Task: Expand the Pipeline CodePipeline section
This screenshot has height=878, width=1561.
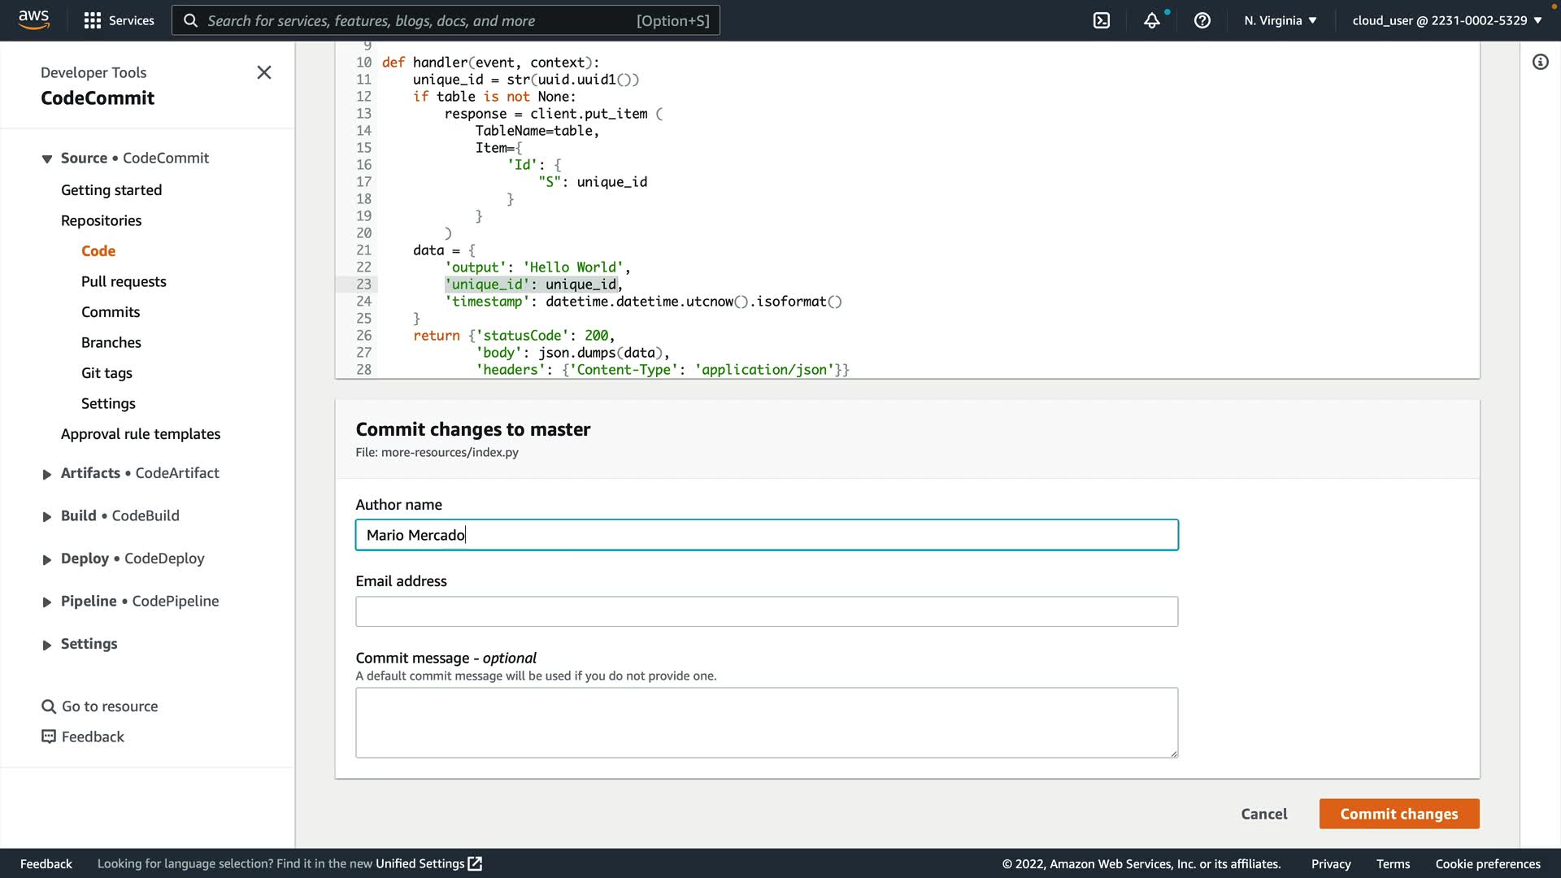Action: (47, 602)
